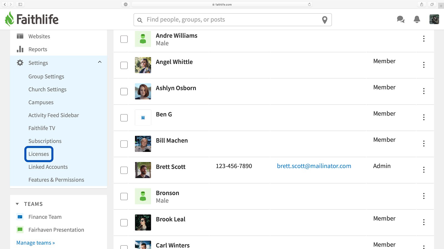Select Bill Machen checkbox
This screenshot has height=249, width=444.
[124, 144]
